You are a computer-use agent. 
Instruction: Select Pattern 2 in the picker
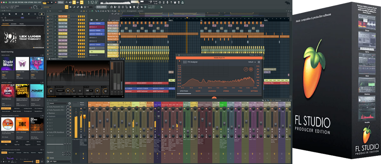click(x=97, y=27)
